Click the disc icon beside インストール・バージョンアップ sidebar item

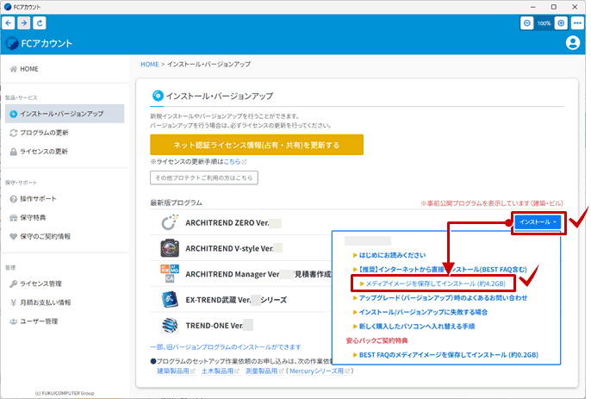tap(14, 114)
